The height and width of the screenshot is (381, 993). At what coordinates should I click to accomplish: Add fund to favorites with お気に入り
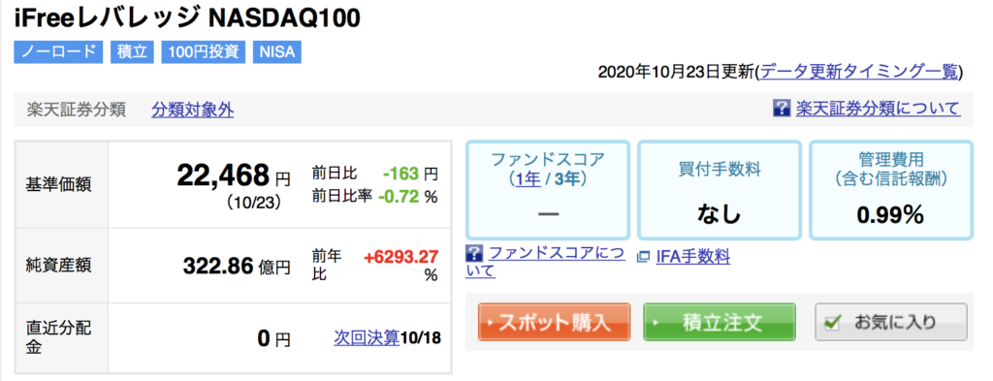coord(891,323)
